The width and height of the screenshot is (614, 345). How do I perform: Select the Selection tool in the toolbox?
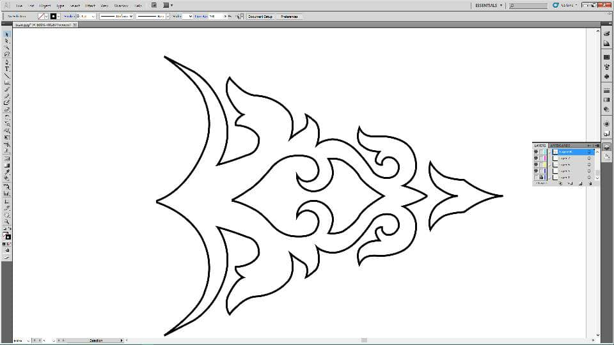pyautogui.click(x=6, y=34)
